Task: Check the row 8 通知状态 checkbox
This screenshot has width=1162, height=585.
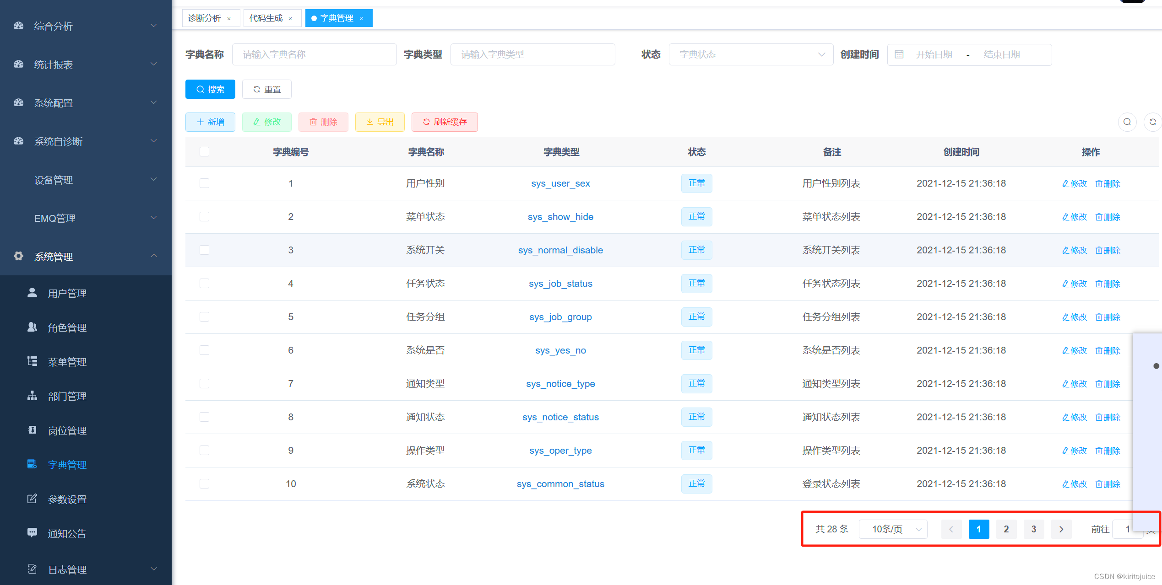Action: [x=204, y=417]
